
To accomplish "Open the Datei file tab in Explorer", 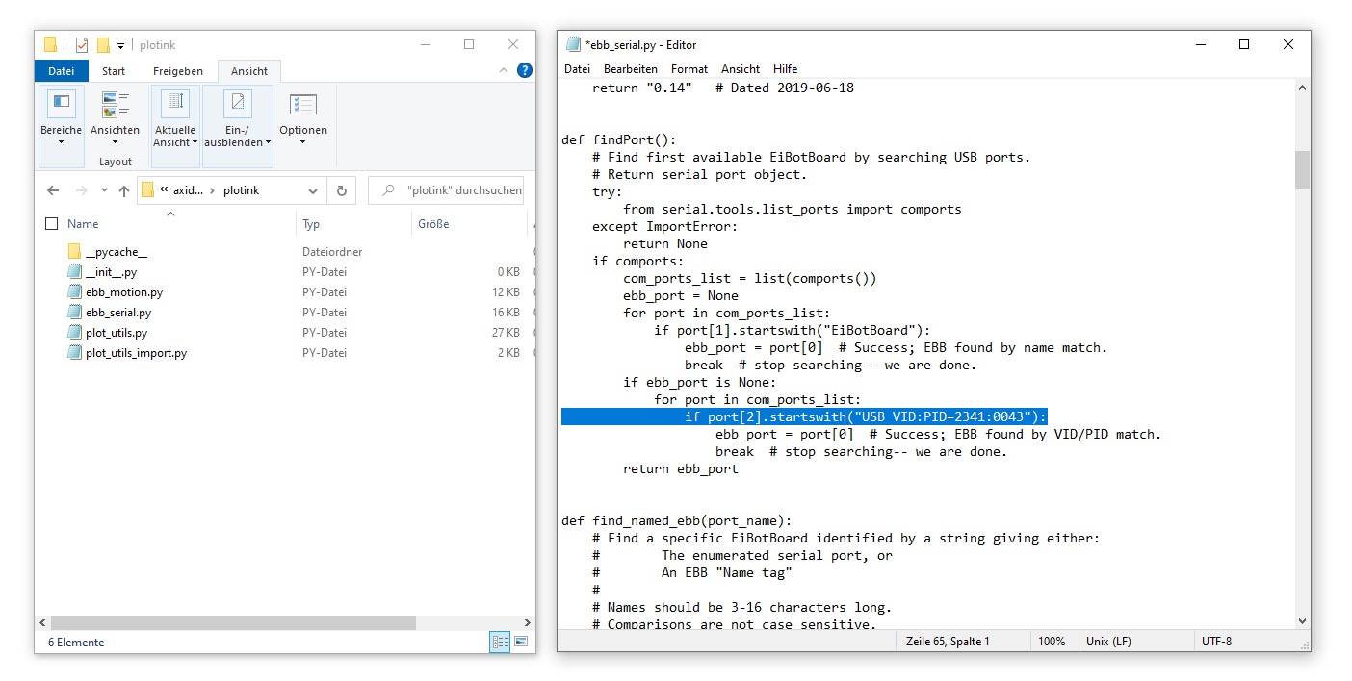I will click(x=61, y=71).
